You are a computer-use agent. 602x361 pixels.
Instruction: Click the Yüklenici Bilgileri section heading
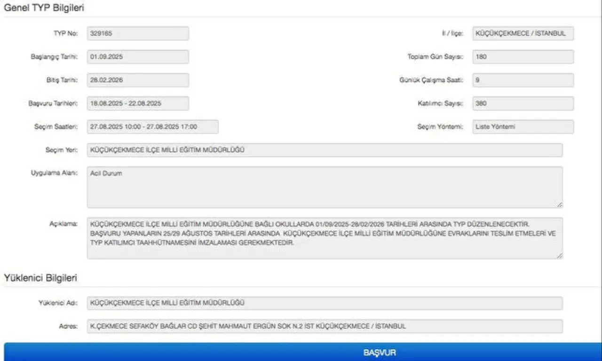[40, 278]
